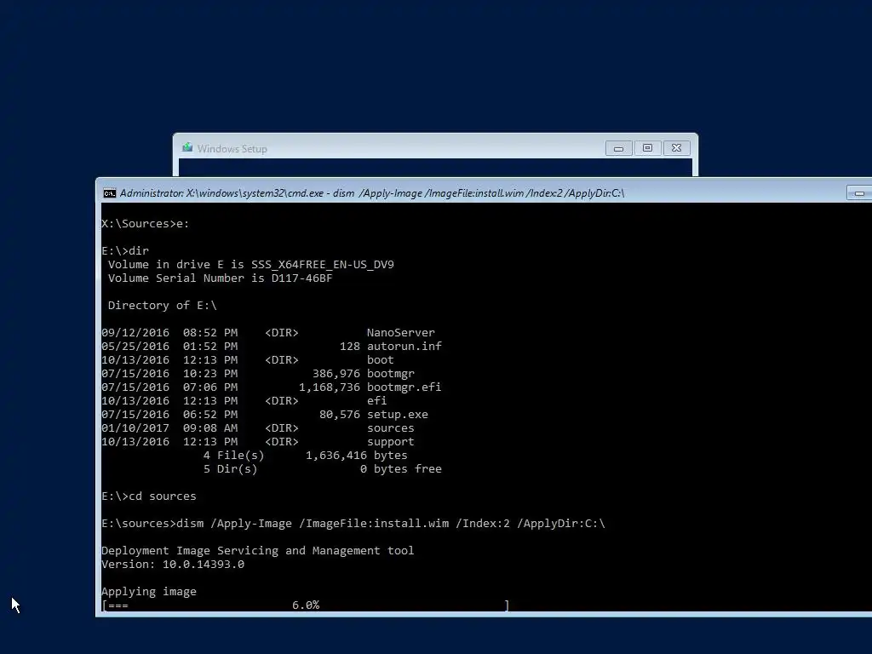The height and width of the screenshot is (654, 872).
Task: Click the efi directory entry
Action: click(244, 401)
